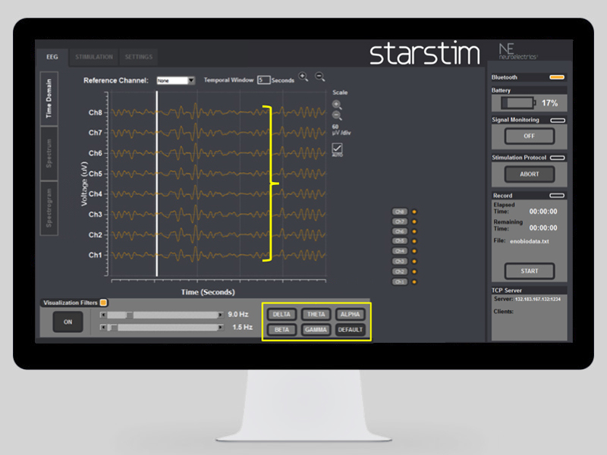Click the Bluetooth status indicator
The width and height of the screenshot is (607, 455).
557,77
